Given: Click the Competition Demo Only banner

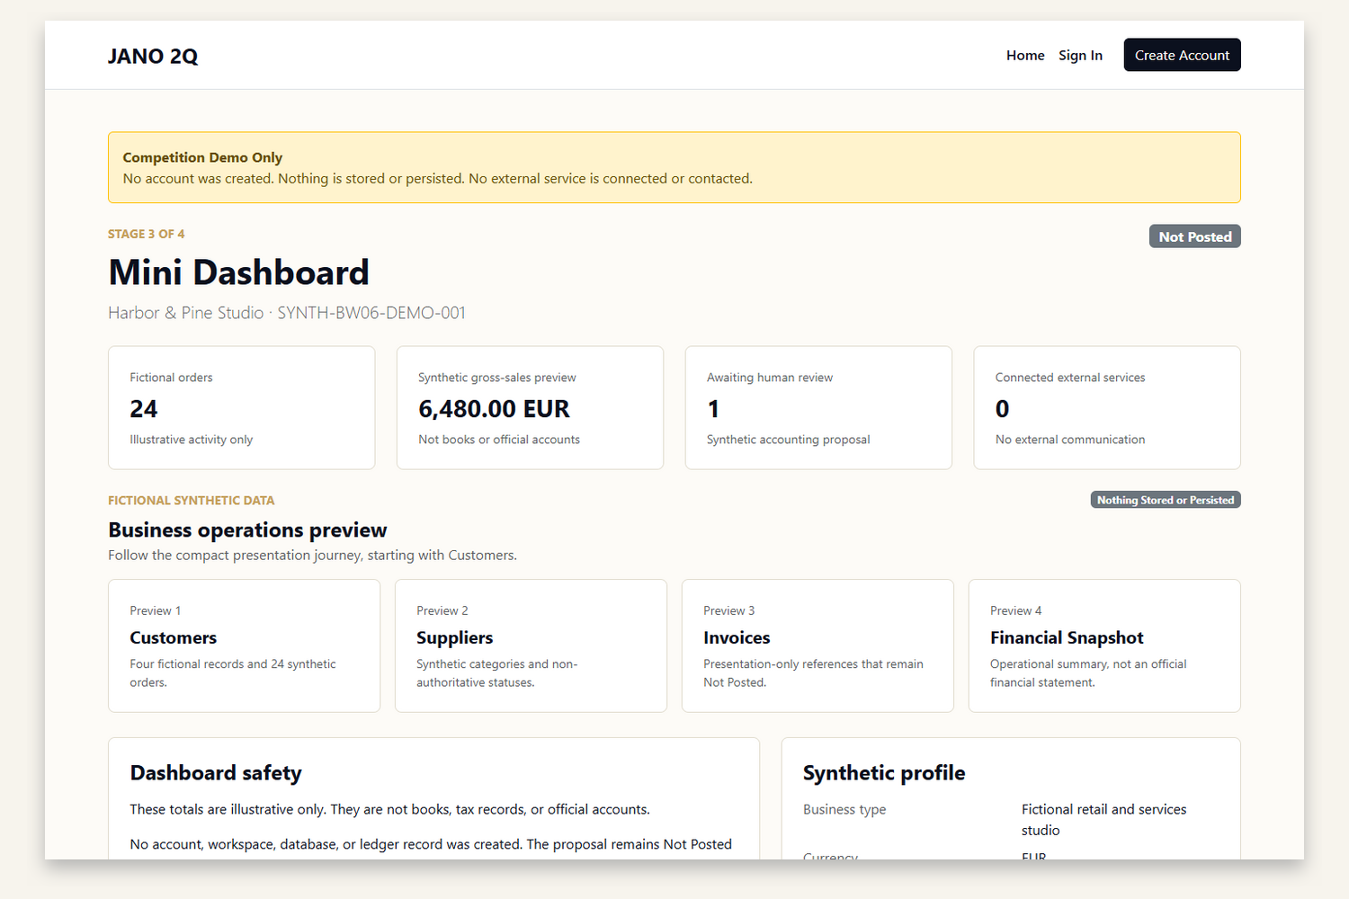Looking at the screenshot, I should [x=674, y=167].
